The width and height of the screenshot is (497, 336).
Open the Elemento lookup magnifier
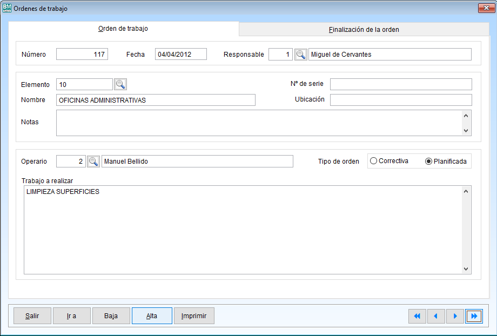120,84
